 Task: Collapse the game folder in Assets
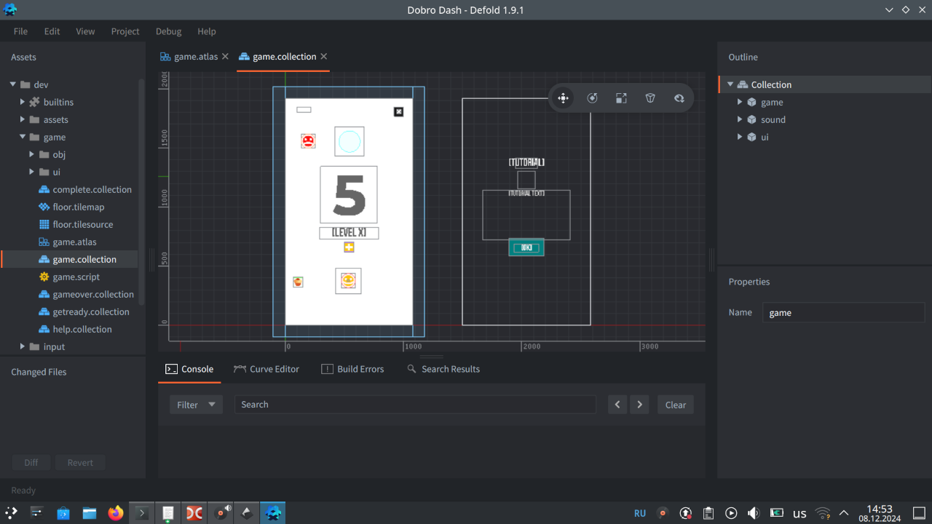coord(23,137)
